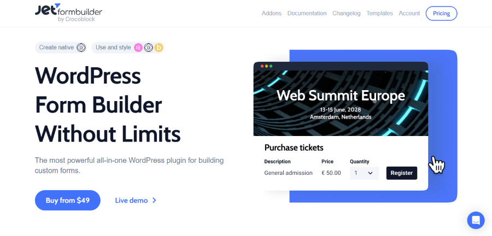Open the Account page link
492x236 pixels.
(409, 13)
